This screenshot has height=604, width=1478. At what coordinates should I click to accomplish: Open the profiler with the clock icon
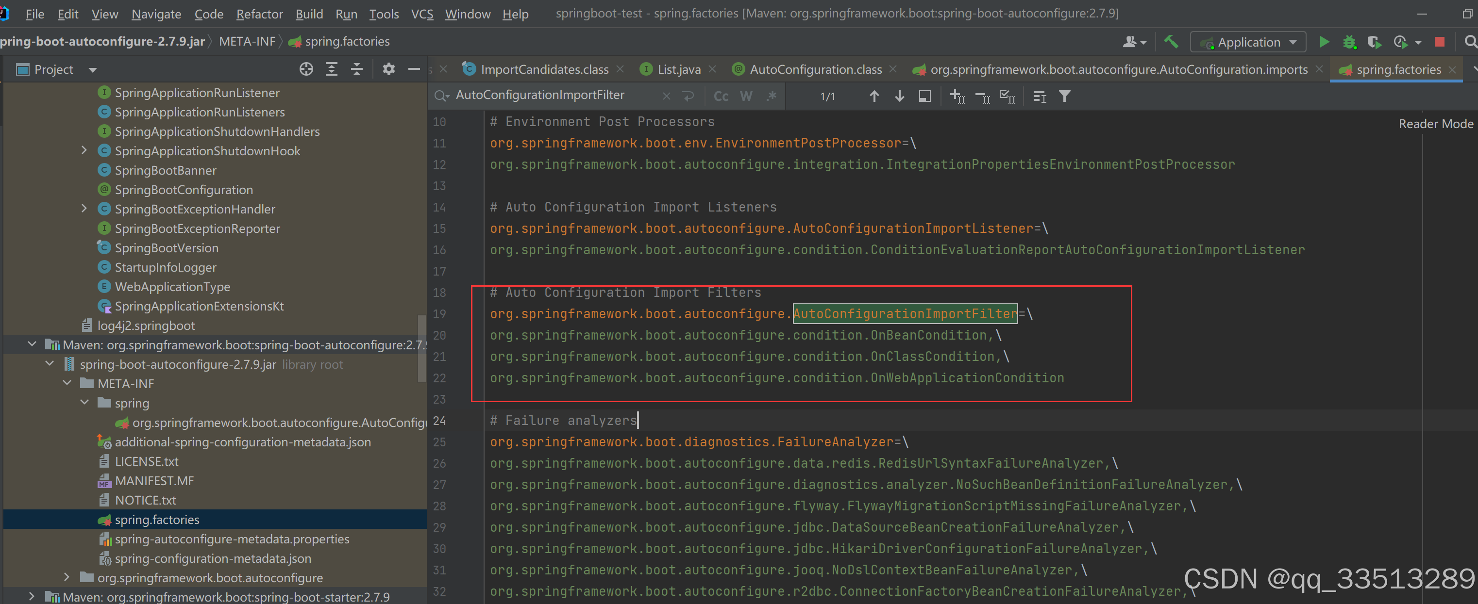pos(1400,41)
